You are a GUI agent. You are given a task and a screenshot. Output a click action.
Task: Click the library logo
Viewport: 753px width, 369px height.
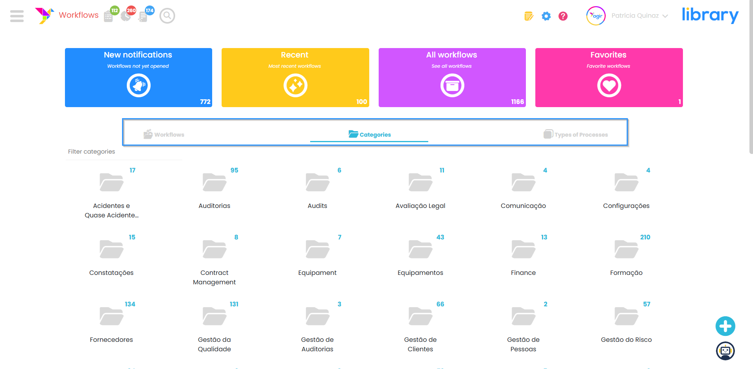tap(710, 15)
